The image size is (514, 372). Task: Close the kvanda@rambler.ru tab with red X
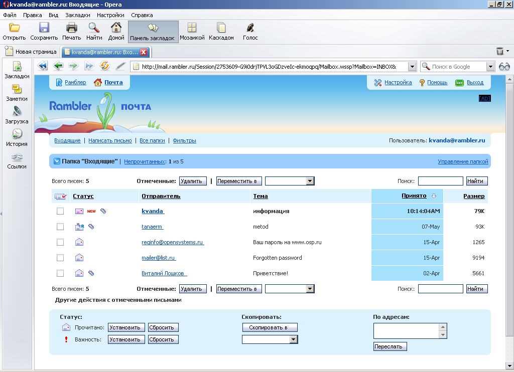[143, 52]
